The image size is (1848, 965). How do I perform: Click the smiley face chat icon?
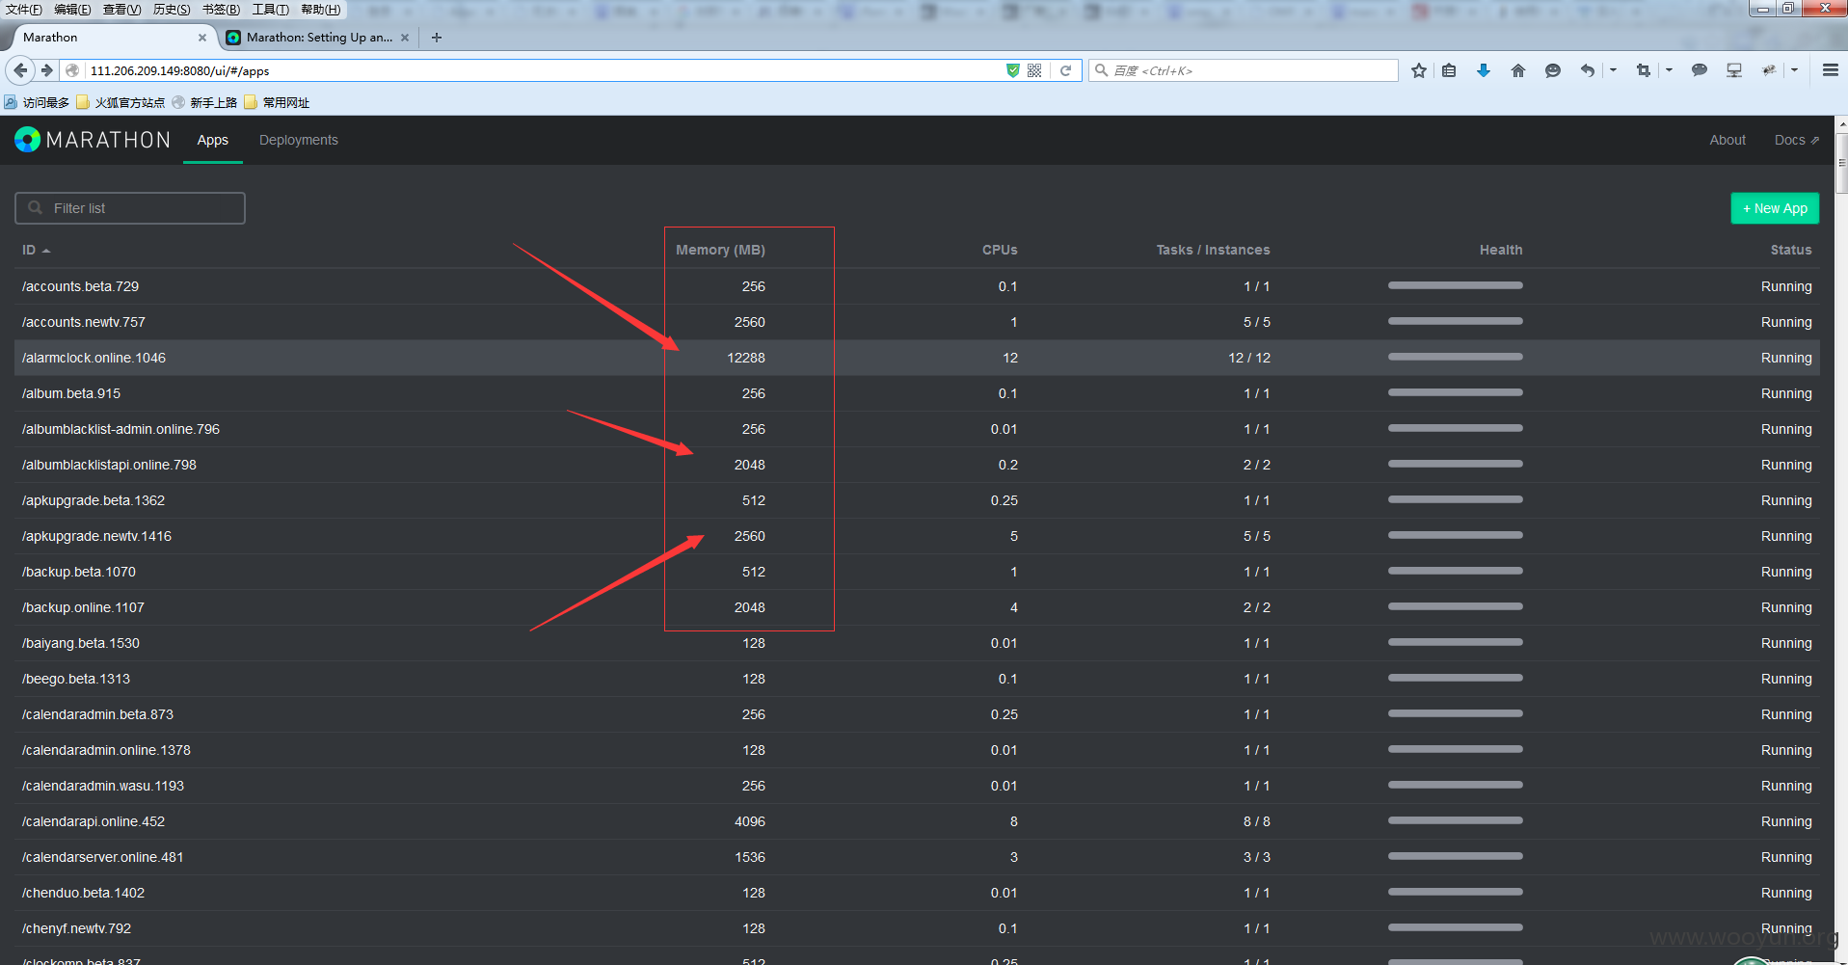1553,70
